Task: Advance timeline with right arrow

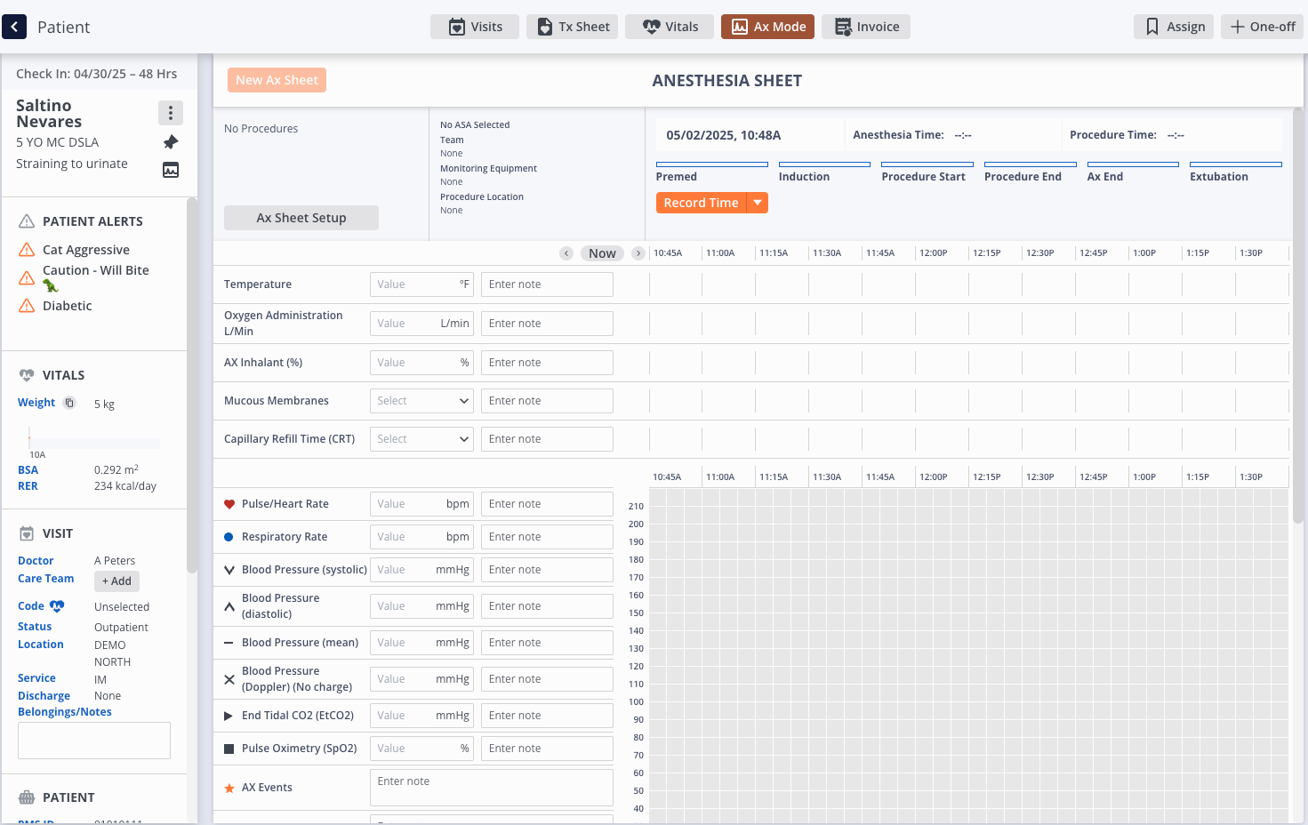Action: point(638,253)
